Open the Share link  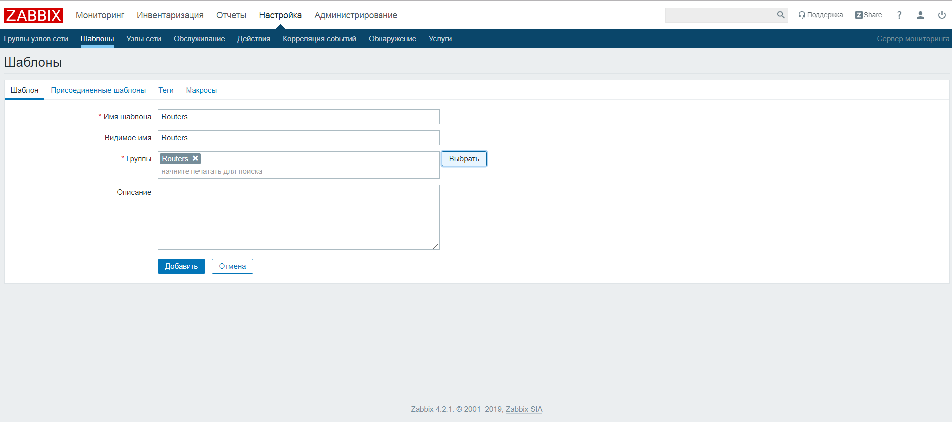pos(868,15)
